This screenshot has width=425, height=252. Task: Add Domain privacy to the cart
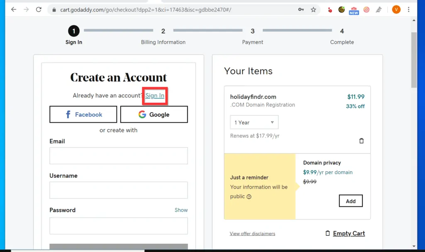click(350, 201)
